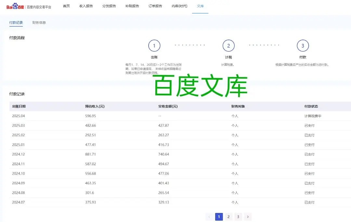Open 内容(时代) tab
Screen dimensions: 351x222
coord(179,6)
